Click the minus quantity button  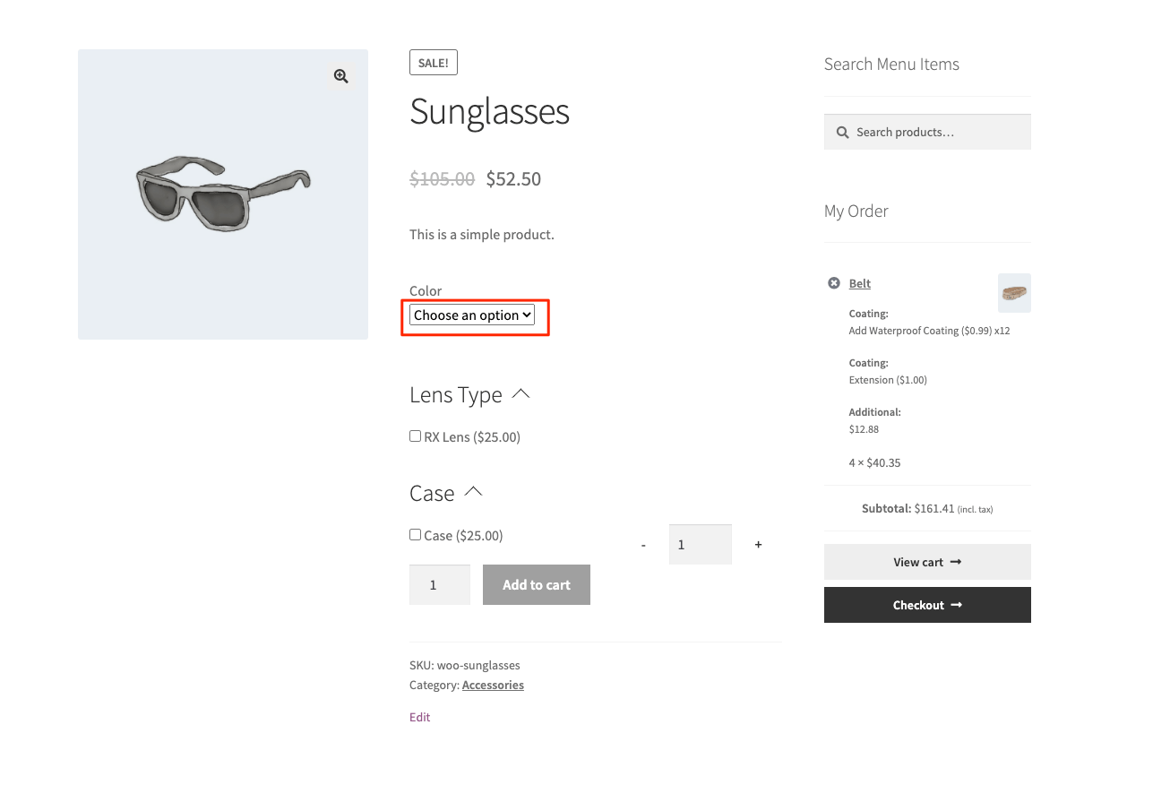point(643,545)
